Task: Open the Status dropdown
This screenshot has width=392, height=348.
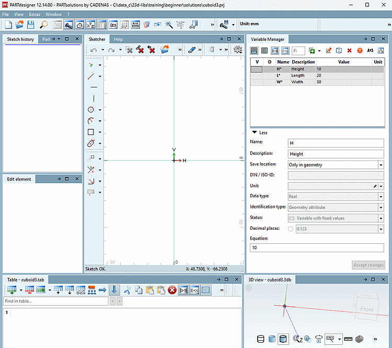Action: [x=381, y=218]
